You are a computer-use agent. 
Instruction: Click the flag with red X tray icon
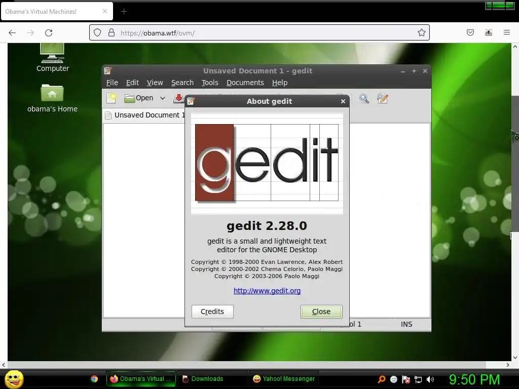click(x=406, y=379)
